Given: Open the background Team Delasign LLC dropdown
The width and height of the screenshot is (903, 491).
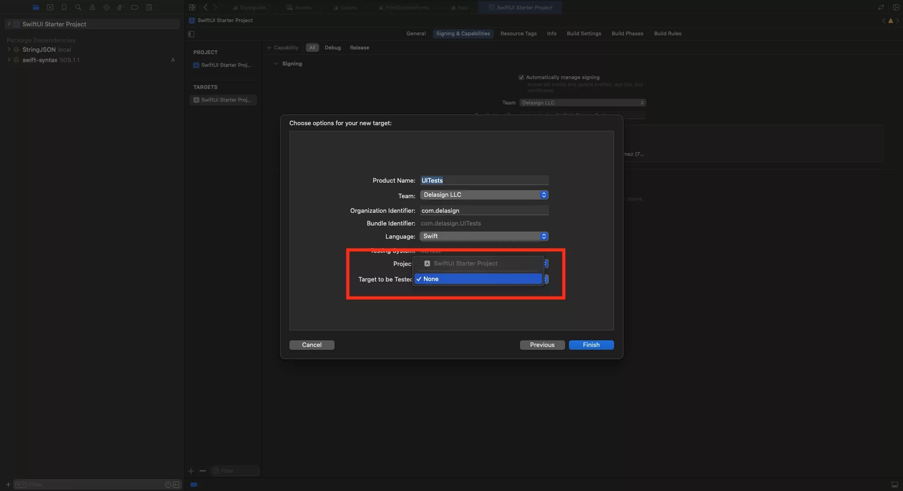Looking at the screenshot, I should 583,103.
